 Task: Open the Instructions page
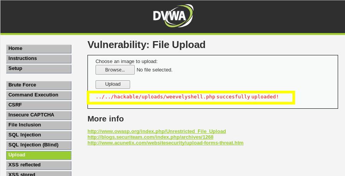point(39,59)
